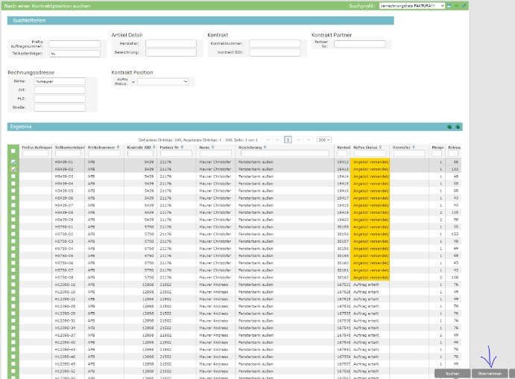Open the page size dropdown showing 300

tap(323, 139)
